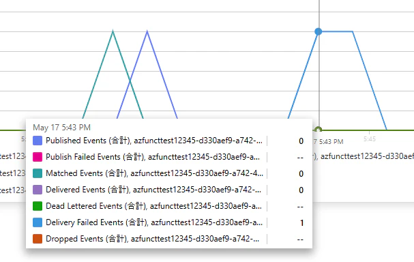The image size is (414, 262).
Task: Click the Delivered Events value 0
Action: [x=301, y=190]
